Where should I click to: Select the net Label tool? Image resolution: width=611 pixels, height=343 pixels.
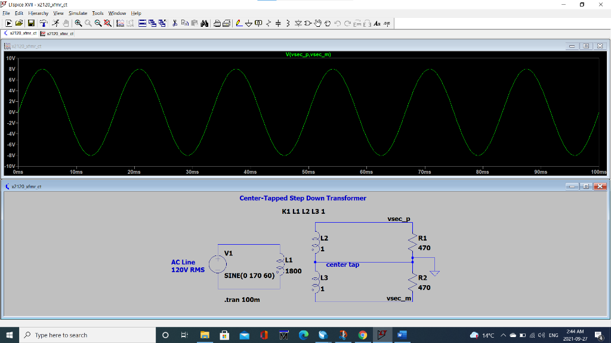pyautogui.click(x=258, y=24)
